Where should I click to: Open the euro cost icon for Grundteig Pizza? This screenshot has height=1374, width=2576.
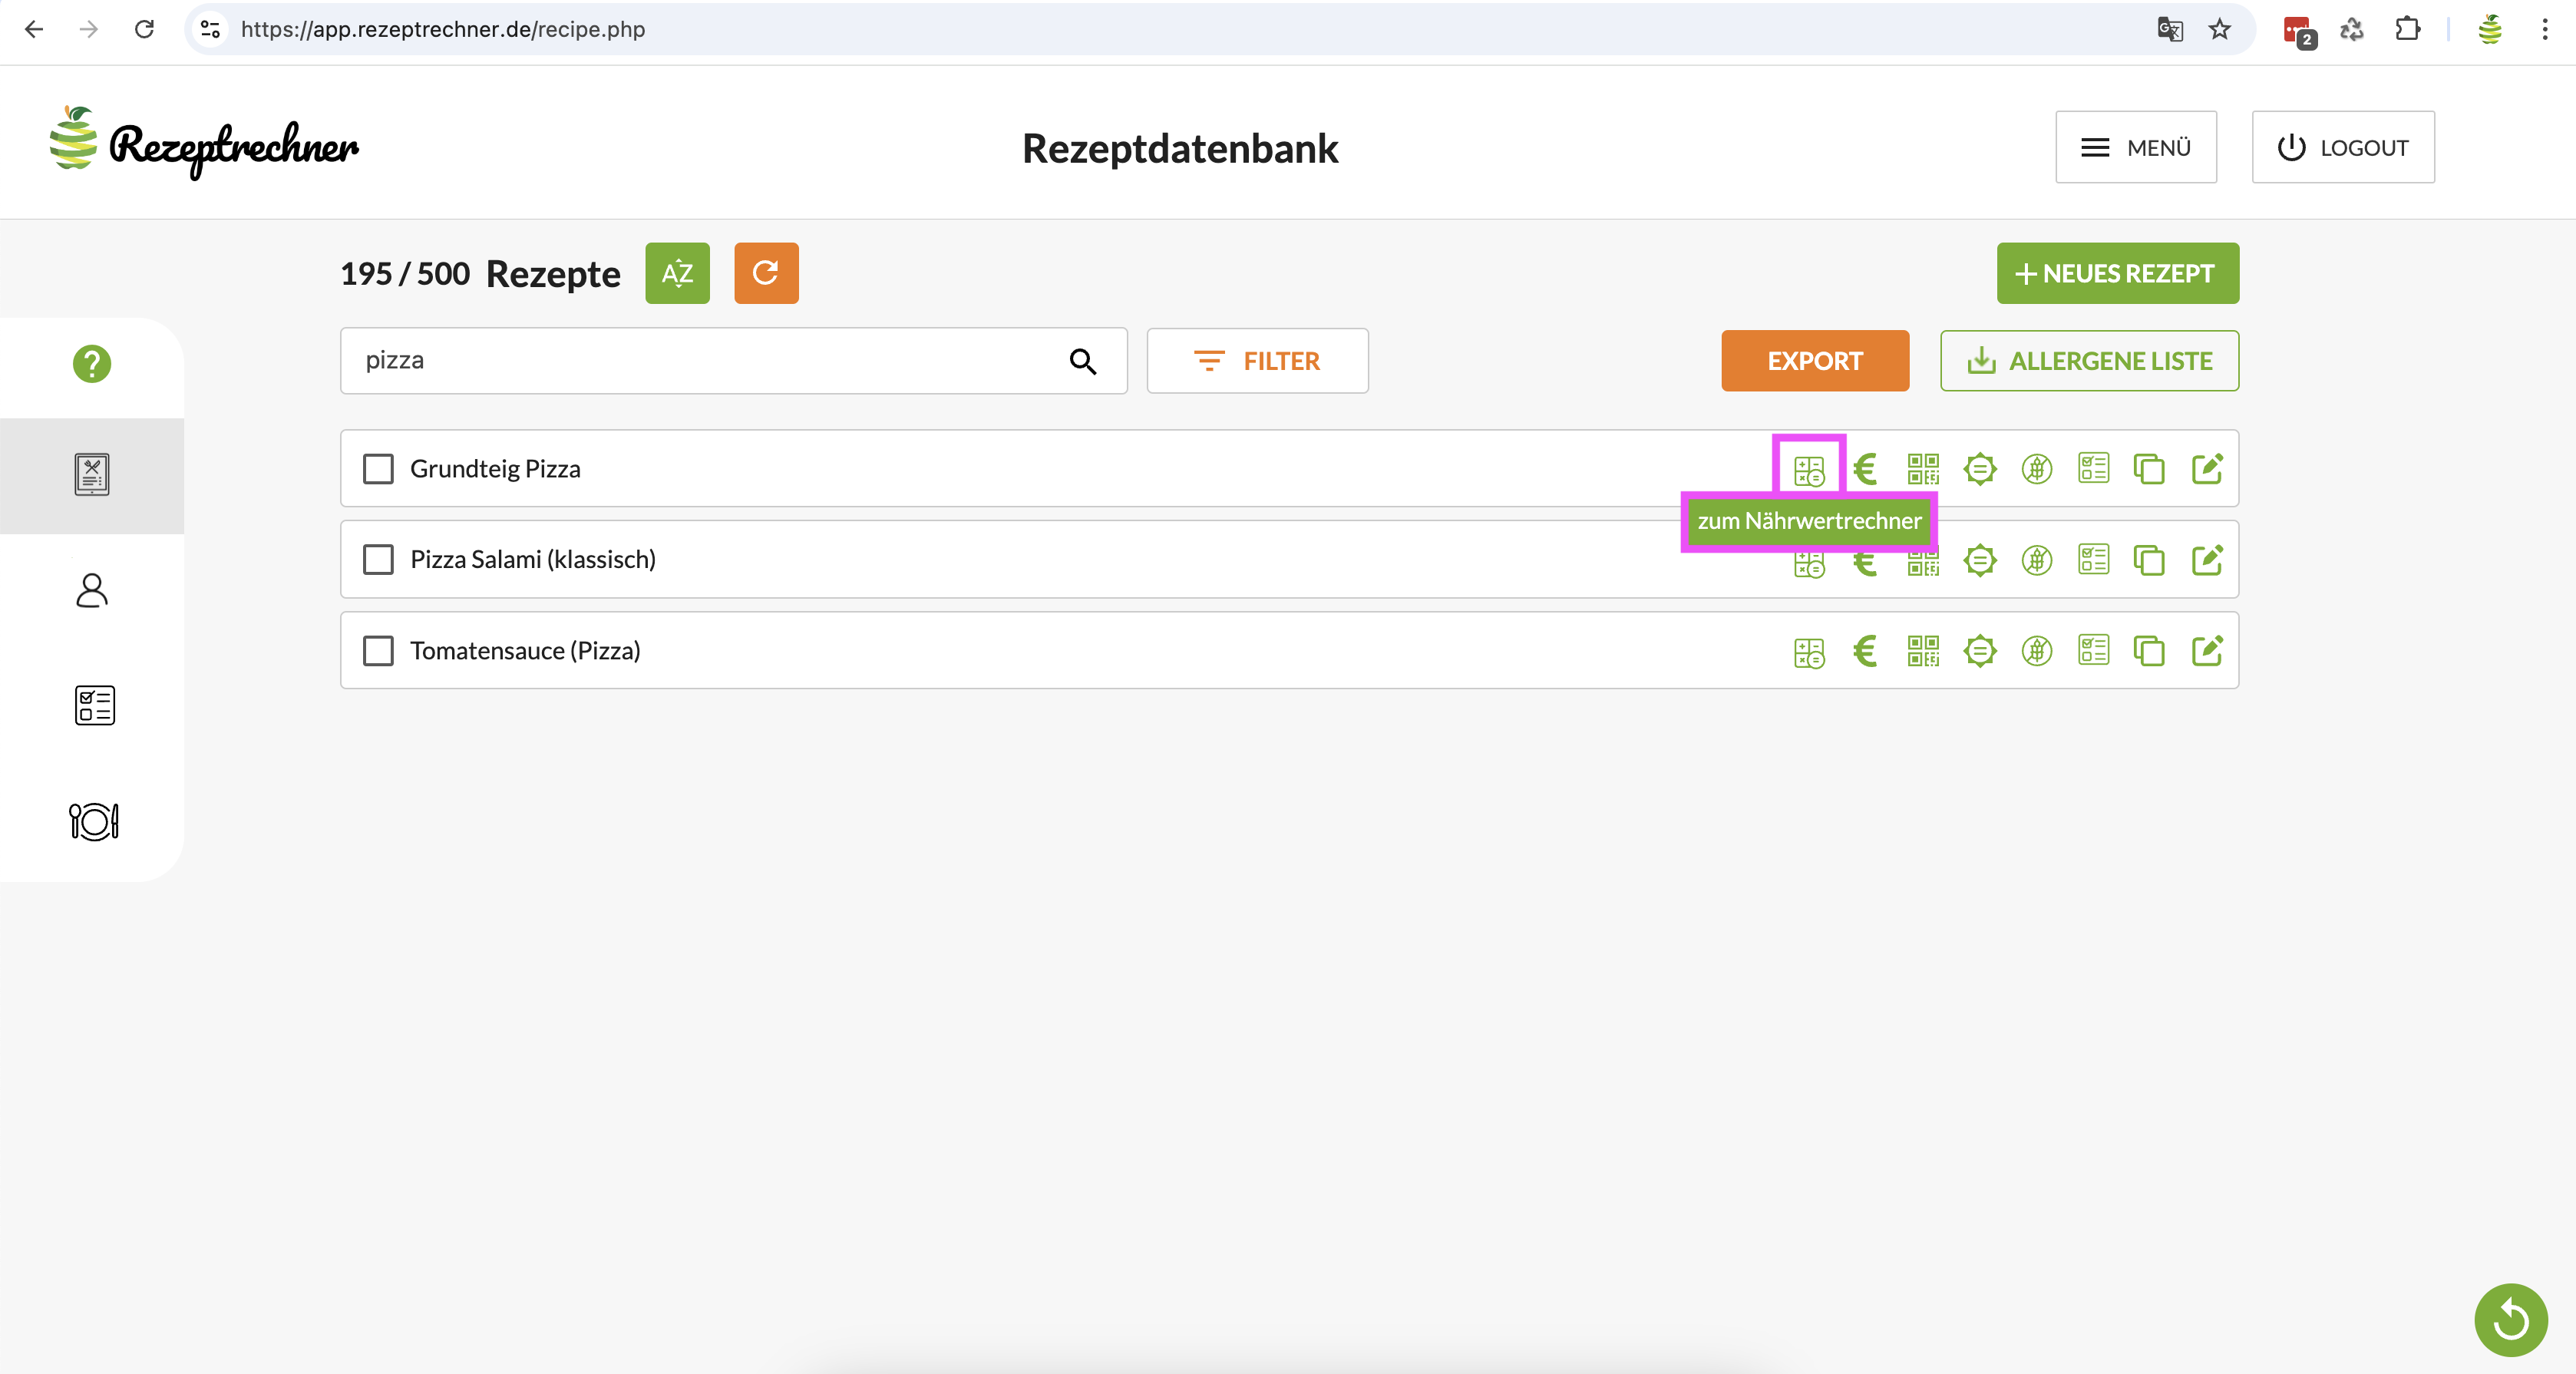(1865, 469)
